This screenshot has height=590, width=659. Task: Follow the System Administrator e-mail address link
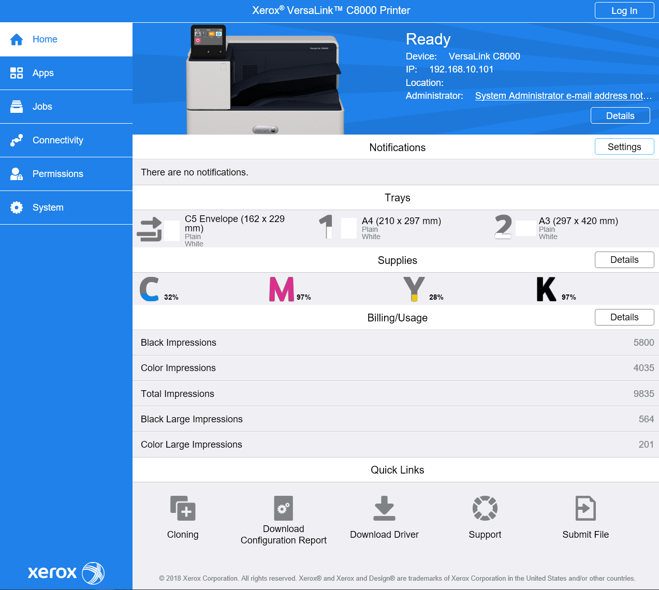tap(563, 96)
